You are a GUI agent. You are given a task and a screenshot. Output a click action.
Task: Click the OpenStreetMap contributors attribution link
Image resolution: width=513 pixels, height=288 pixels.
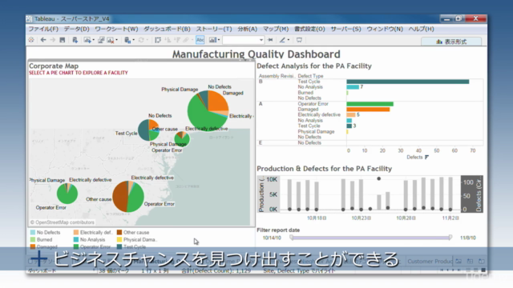63,222
